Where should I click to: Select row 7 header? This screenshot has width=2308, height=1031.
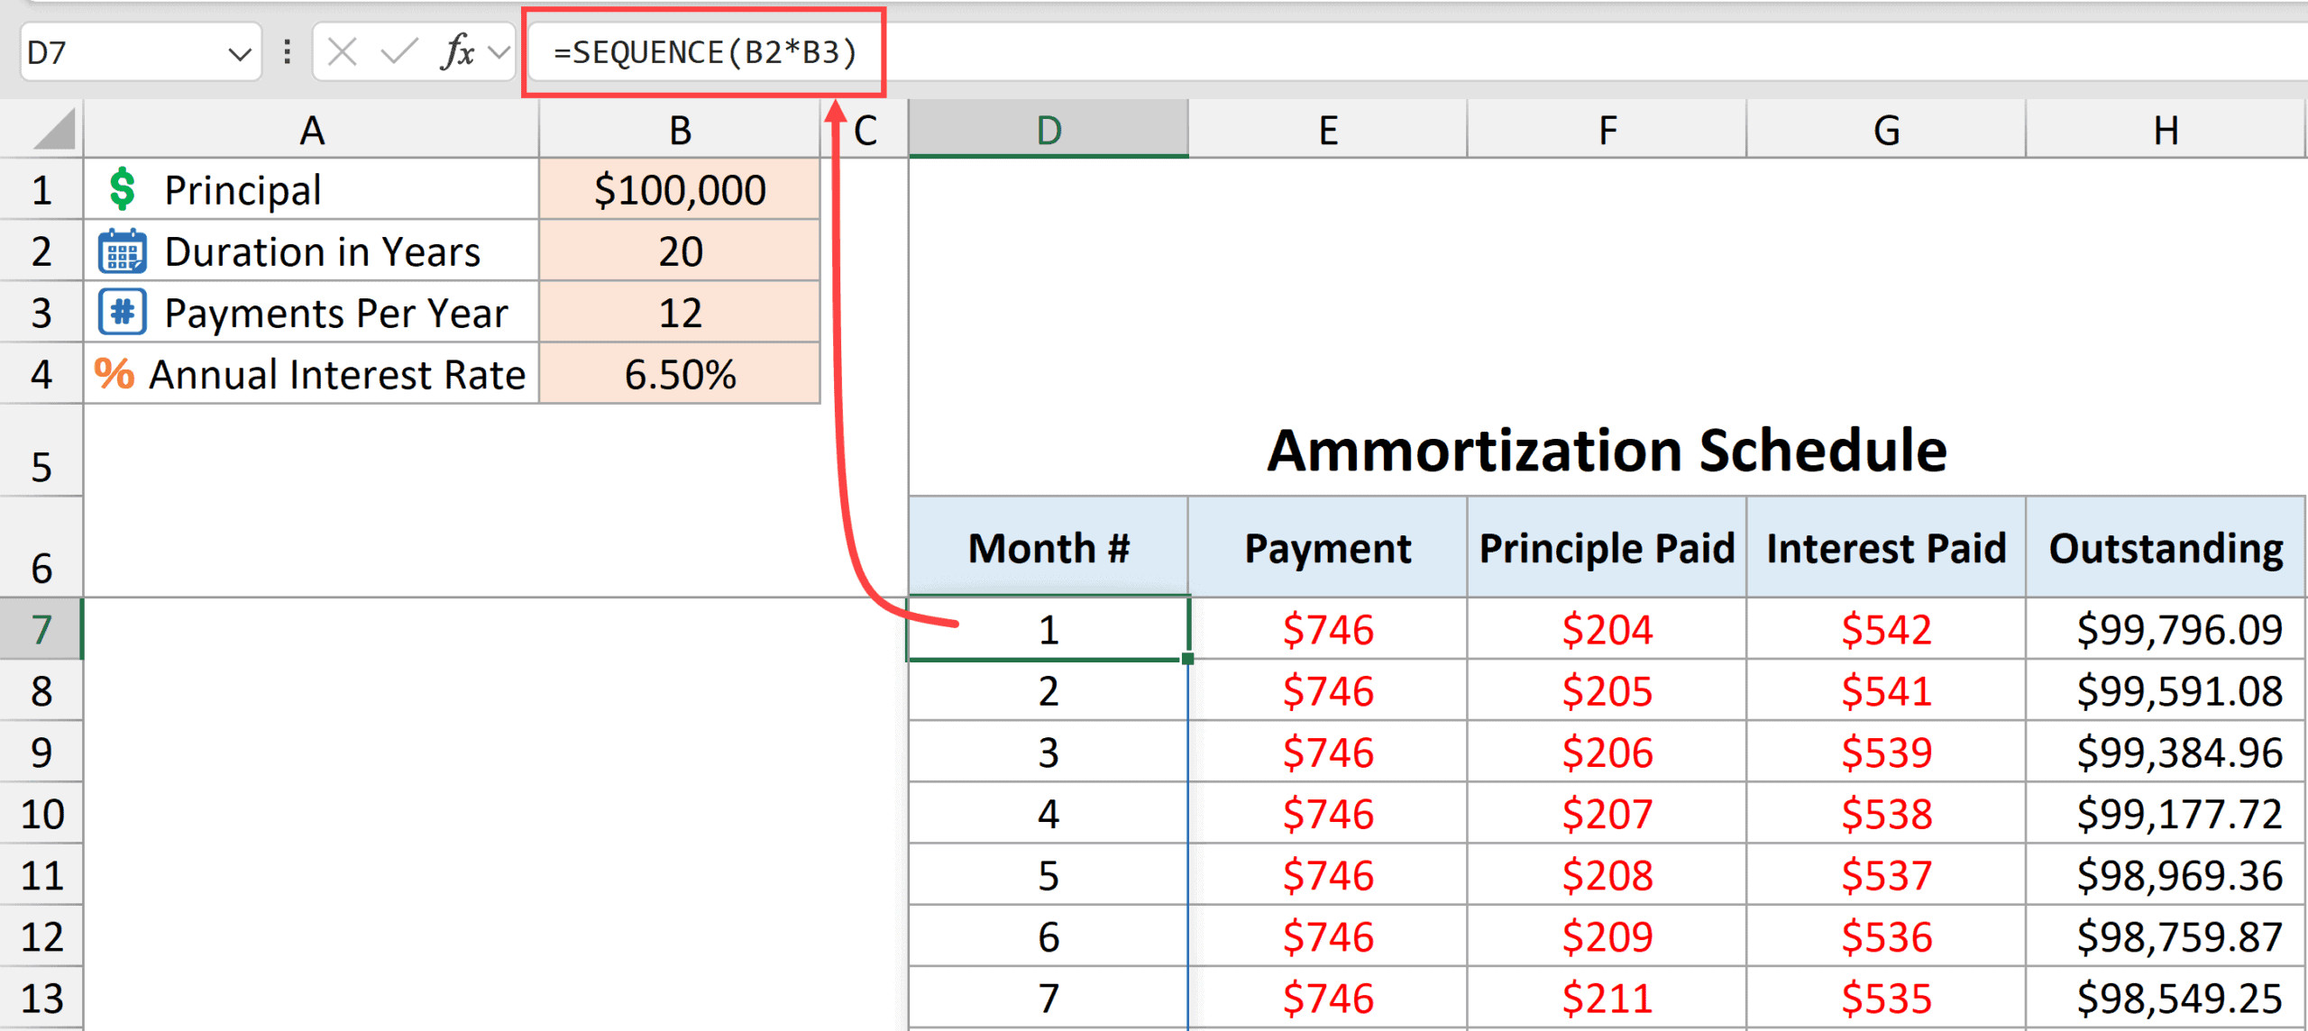[41, 629]
